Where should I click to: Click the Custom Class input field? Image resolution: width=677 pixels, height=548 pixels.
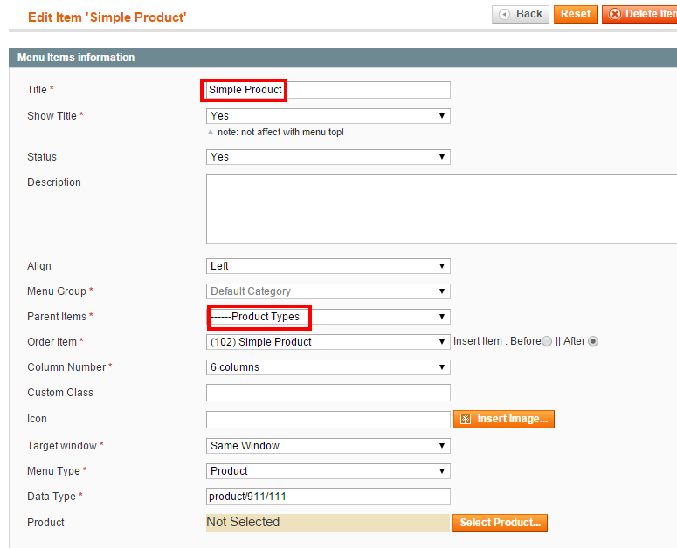[x=328, y=393]
